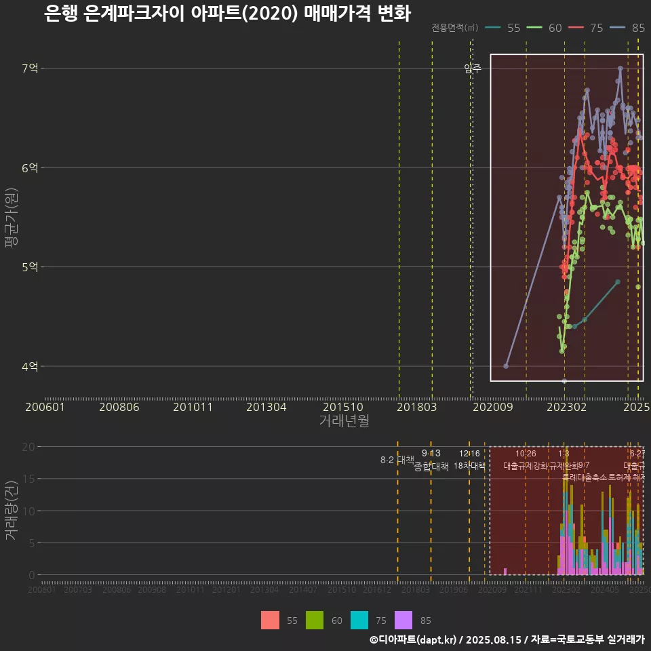Click the purple 85 swatch in bottom legend
This screenshot has height=651, width=651.
[403, 620]
